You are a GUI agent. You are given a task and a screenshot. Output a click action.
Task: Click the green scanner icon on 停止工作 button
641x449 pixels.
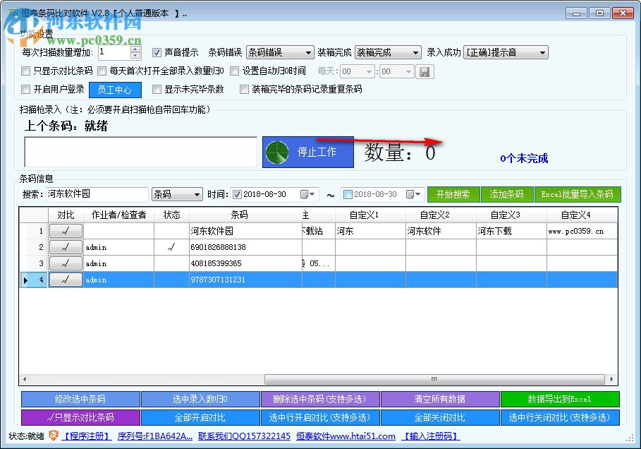click(278, 152)
